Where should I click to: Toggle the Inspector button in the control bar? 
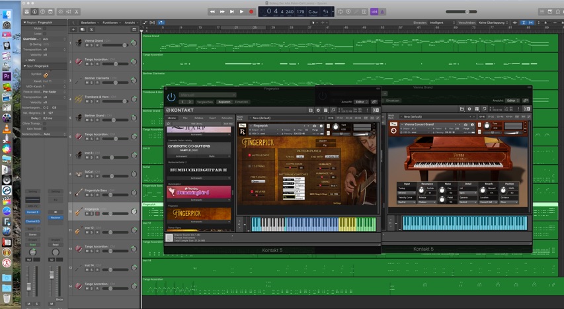(x=34, y=11)
